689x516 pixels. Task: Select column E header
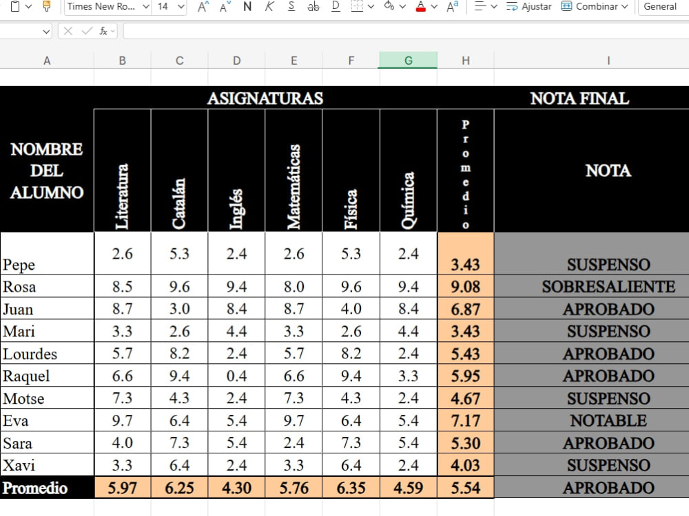[x=294, y=61]
